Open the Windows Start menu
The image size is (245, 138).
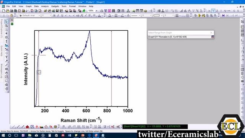point(3,135)
